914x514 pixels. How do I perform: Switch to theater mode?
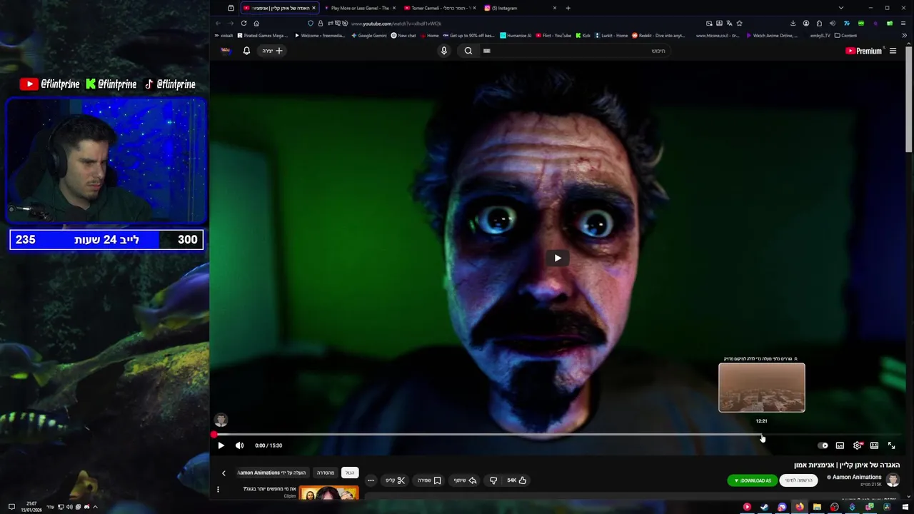click(x=874, y=445)
